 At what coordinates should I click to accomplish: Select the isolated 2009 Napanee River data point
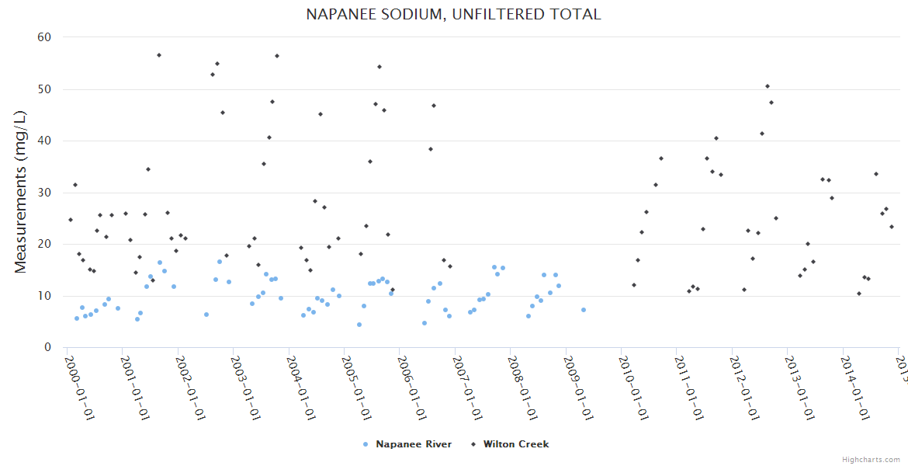point(584,310)
